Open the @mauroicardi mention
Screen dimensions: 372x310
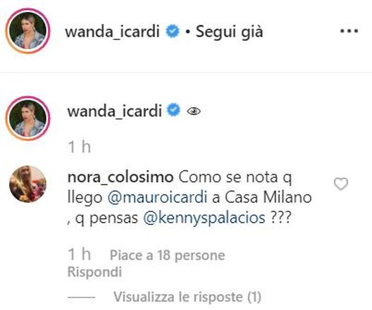click(158, 197)
